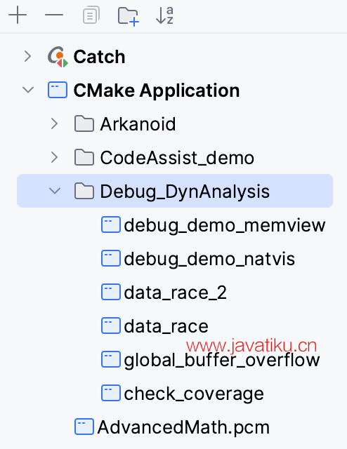Click the copy configuration icon
This screenshot has width=347, height=449.
(x=91, y=15)
